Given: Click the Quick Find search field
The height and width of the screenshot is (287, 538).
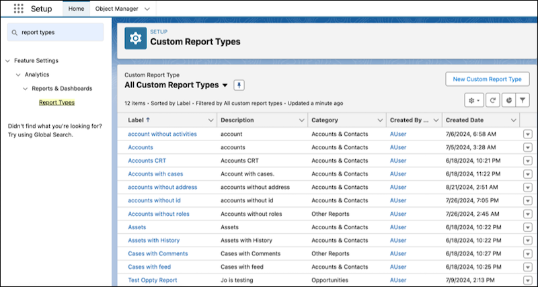Looking at the screenshot, I should 59,32.
